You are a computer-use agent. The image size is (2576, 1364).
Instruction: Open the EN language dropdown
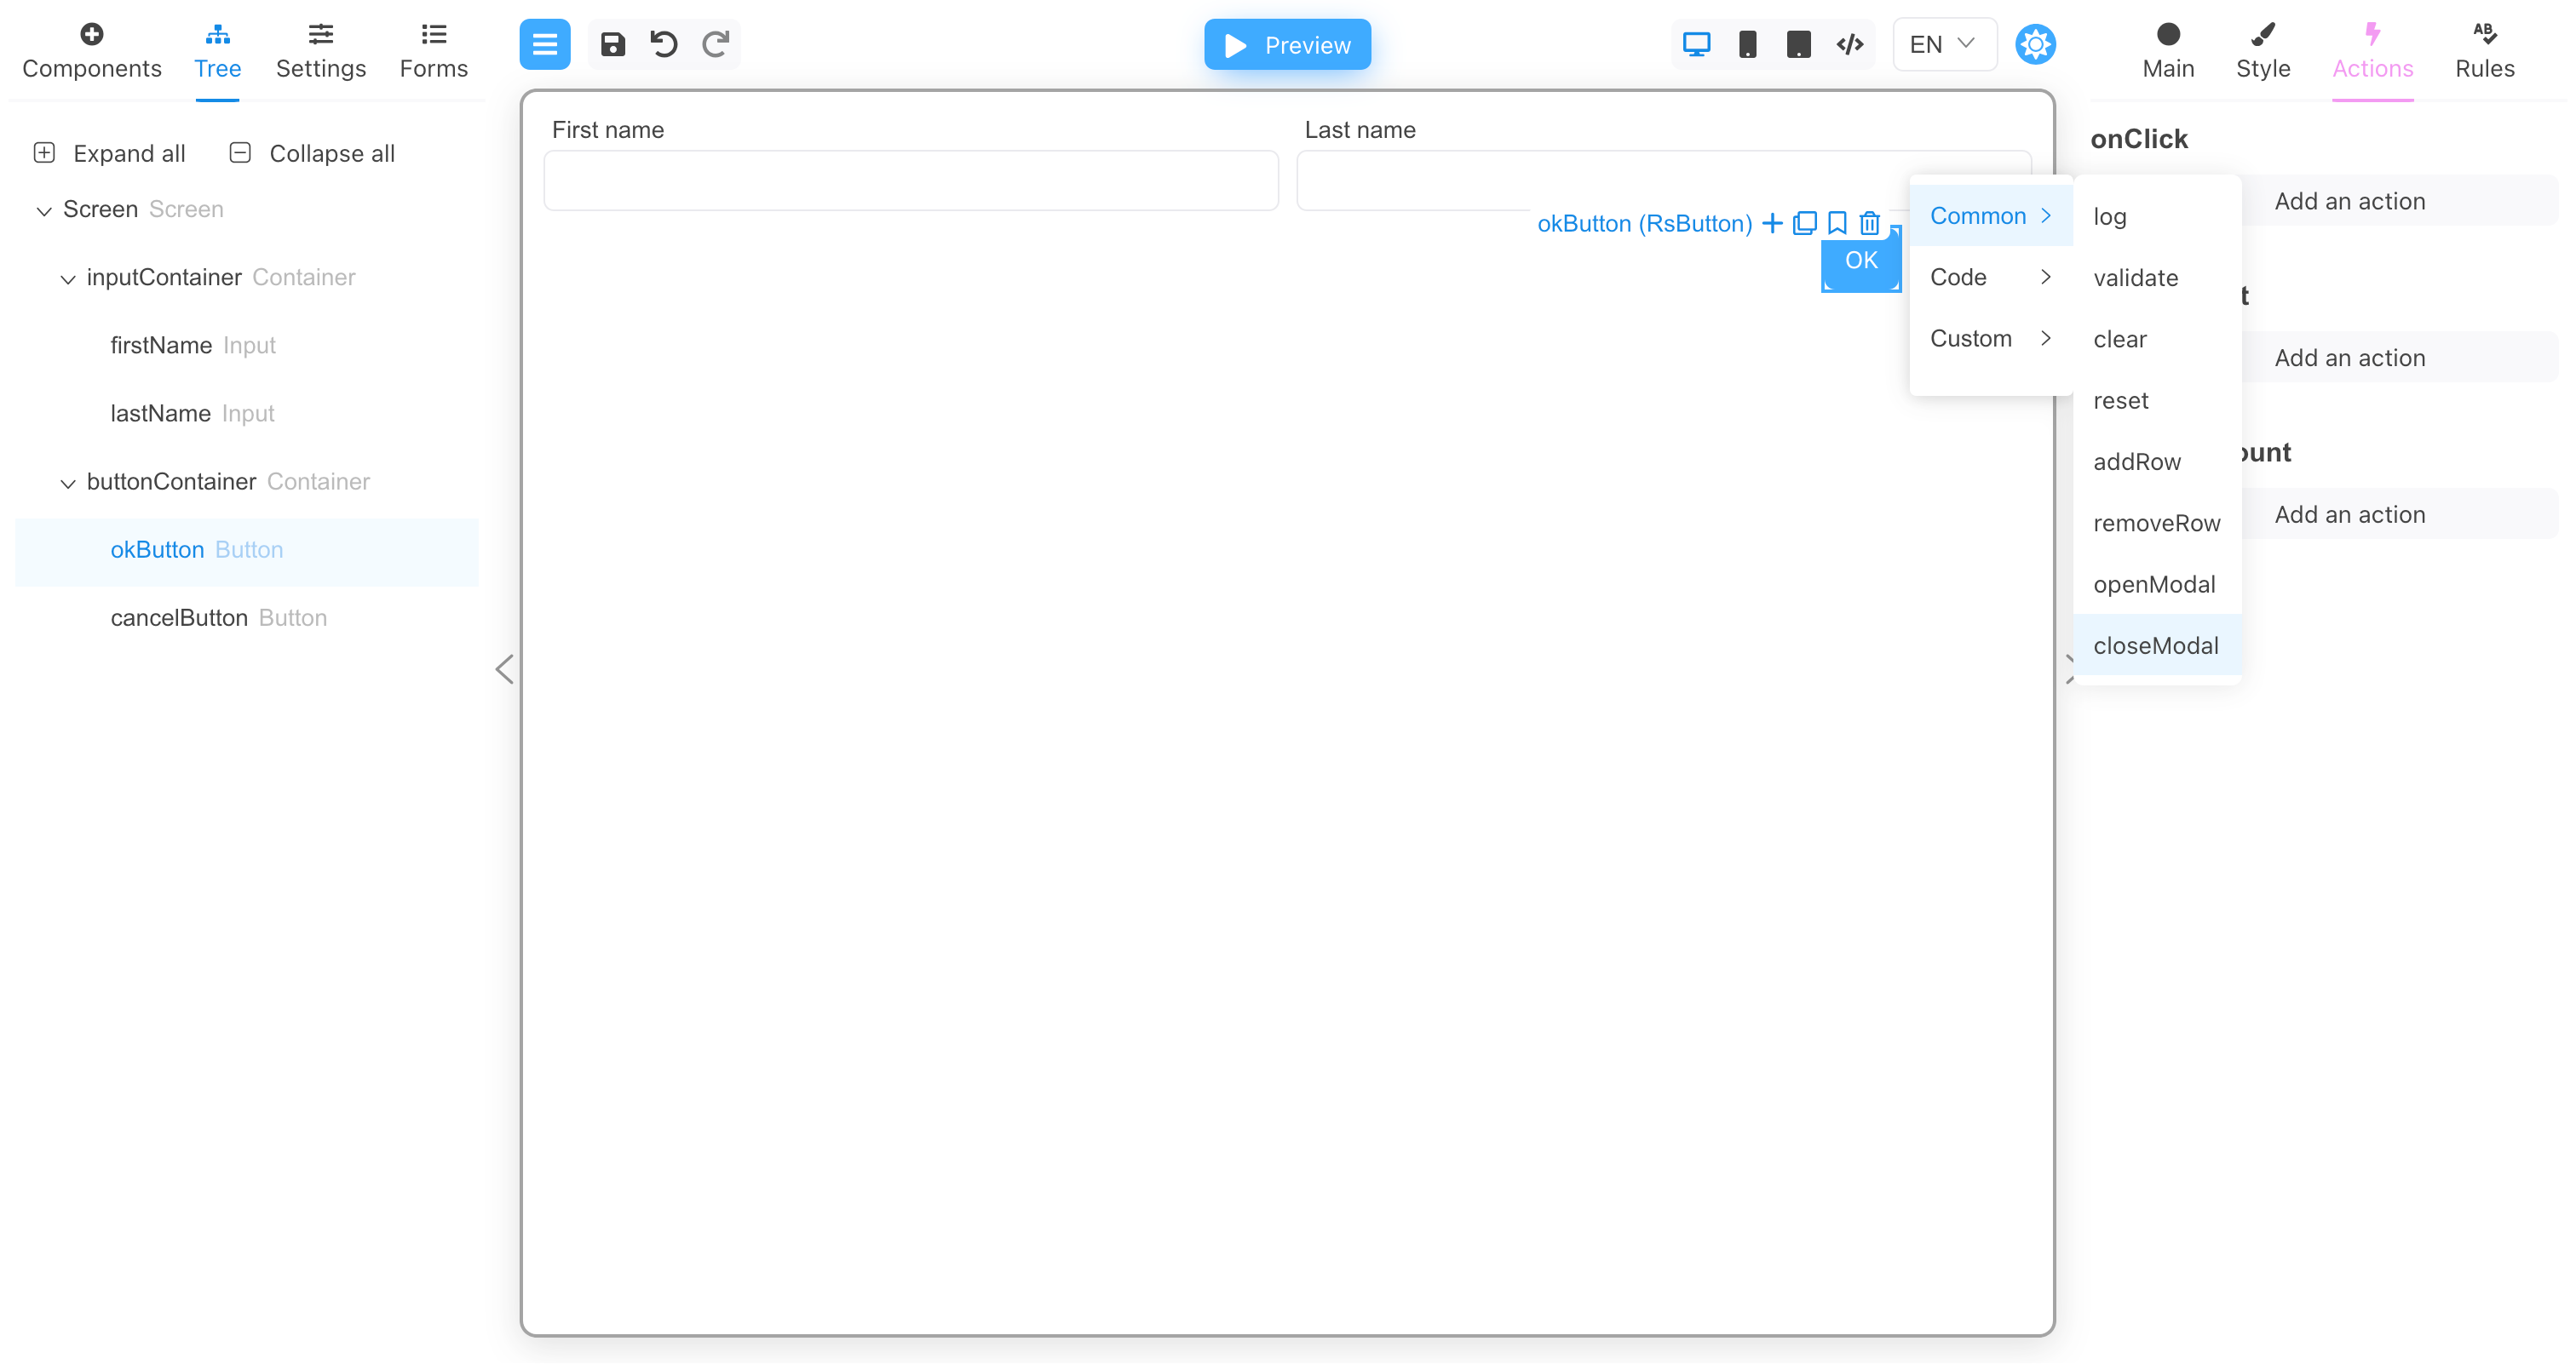tap(1941, 44)
